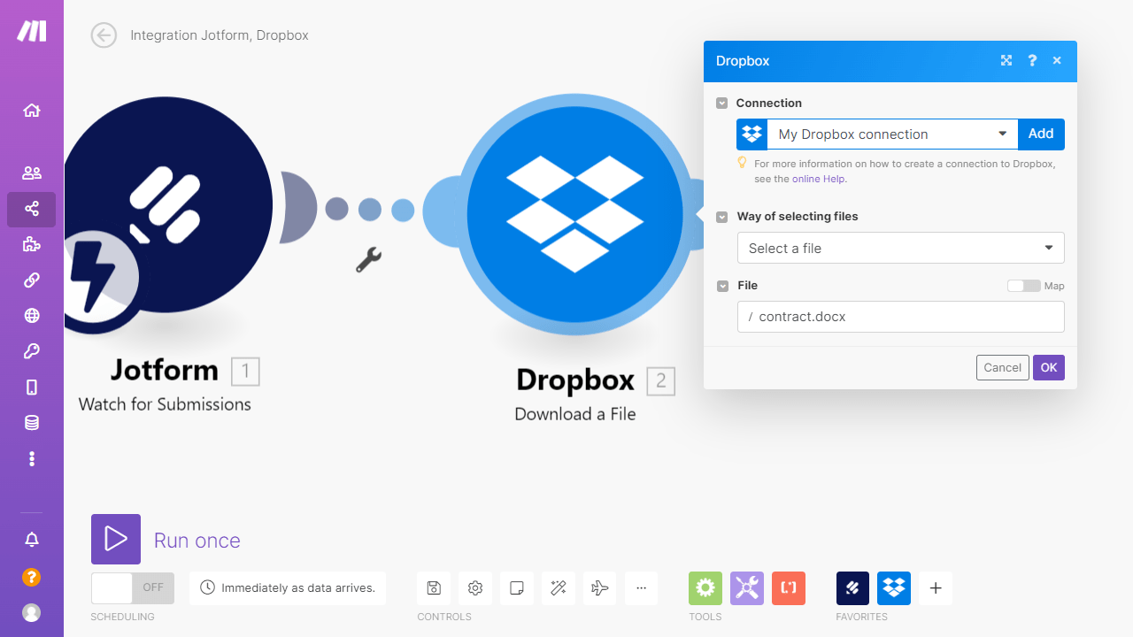Screen dimensions: 1133x637
Task: Click the Add connection button
Action: point(1041,134)
